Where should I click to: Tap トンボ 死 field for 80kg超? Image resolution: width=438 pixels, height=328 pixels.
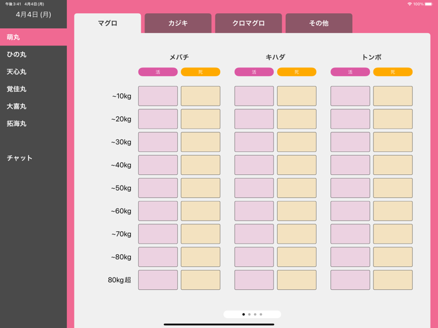click(393, 280)
